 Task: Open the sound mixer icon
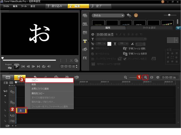pos(67,77)
